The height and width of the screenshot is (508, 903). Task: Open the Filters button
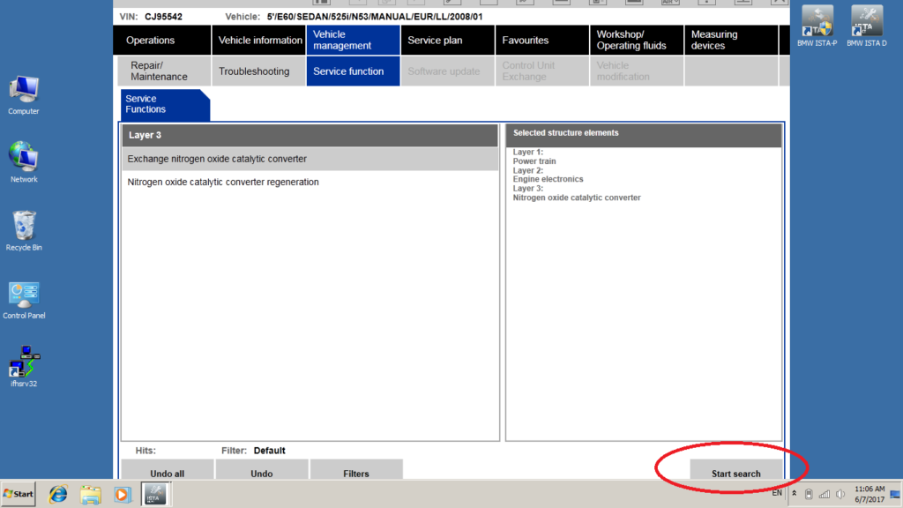(x=356, y=469)
